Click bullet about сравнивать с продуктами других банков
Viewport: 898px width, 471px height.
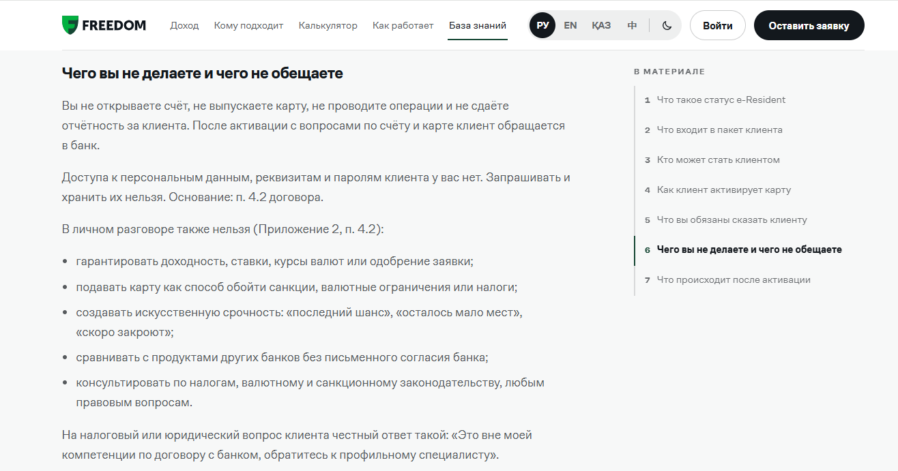tap(282, 357)
